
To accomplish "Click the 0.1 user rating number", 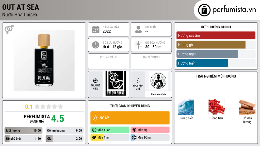I will click(x=29, y=107).
